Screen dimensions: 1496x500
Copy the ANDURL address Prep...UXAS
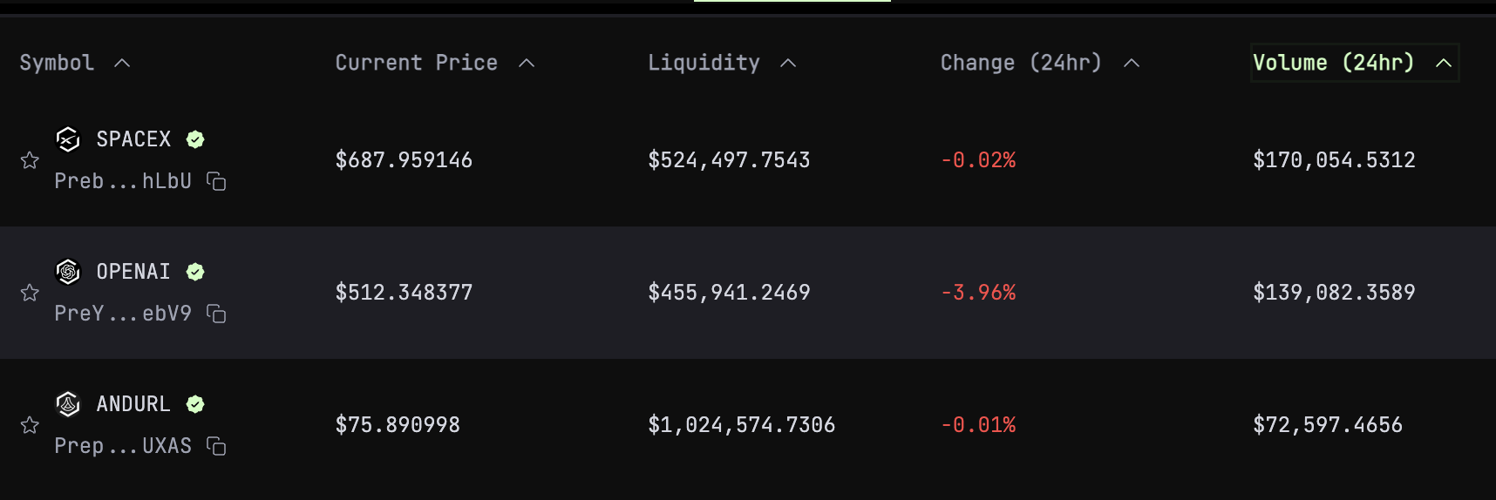(216, 446)
